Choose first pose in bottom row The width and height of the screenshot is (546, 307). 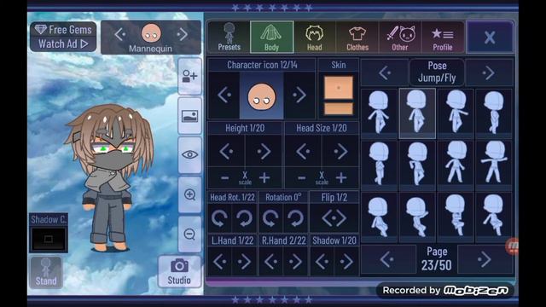(x=379, y=217)
